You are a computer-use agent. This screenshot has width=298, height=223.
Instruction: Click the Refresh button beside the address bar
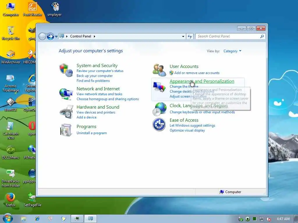pos(190,36)
